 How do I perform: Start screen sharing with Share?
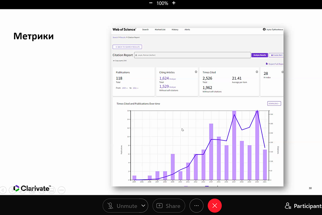[169, 206]
